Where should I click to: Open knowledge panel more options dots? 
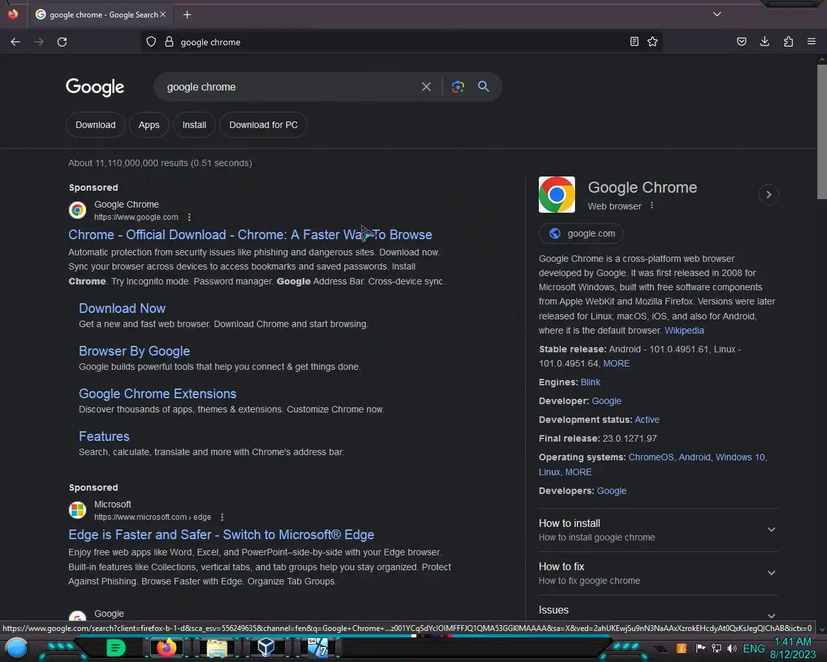652,206
